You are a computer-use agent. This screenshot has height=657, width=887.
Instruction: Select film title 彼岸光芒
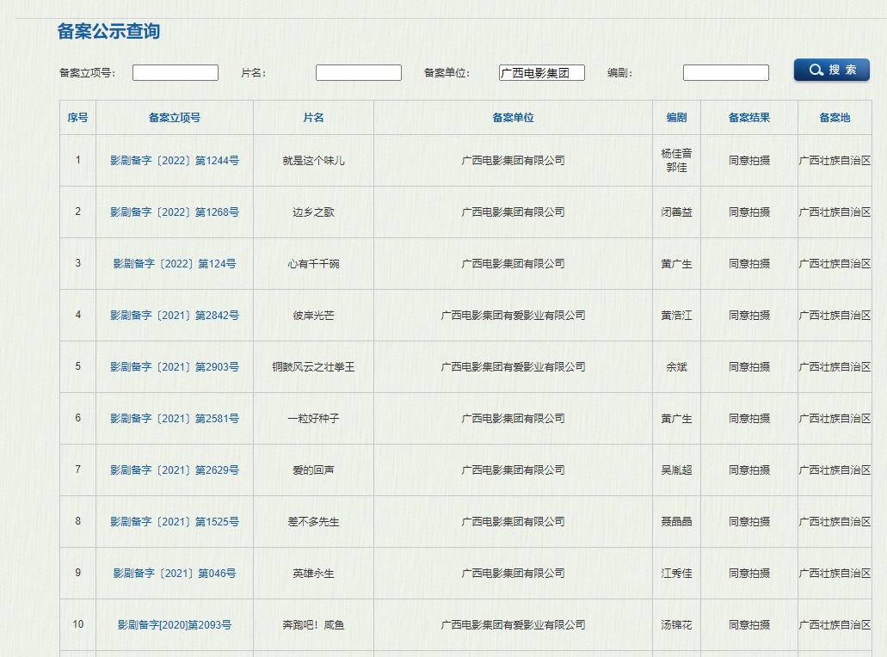point(313,315)
